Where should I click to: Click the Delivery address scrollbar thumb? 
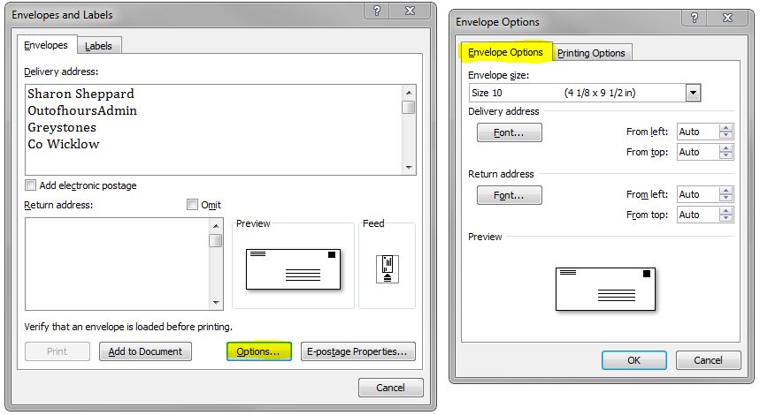[409, 107]
